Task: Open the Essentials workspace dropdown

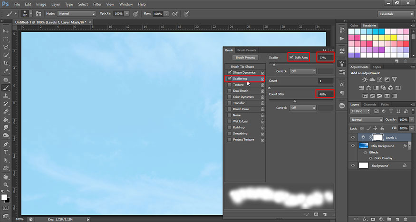Action: tap(394, 14)
